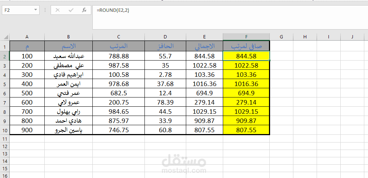Select cell with name ابراهيم فادي
Viewport: 368px width, 178px height.
click(68, 75)
